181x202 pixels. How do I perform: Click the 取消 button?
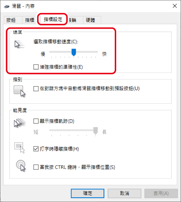125,193
